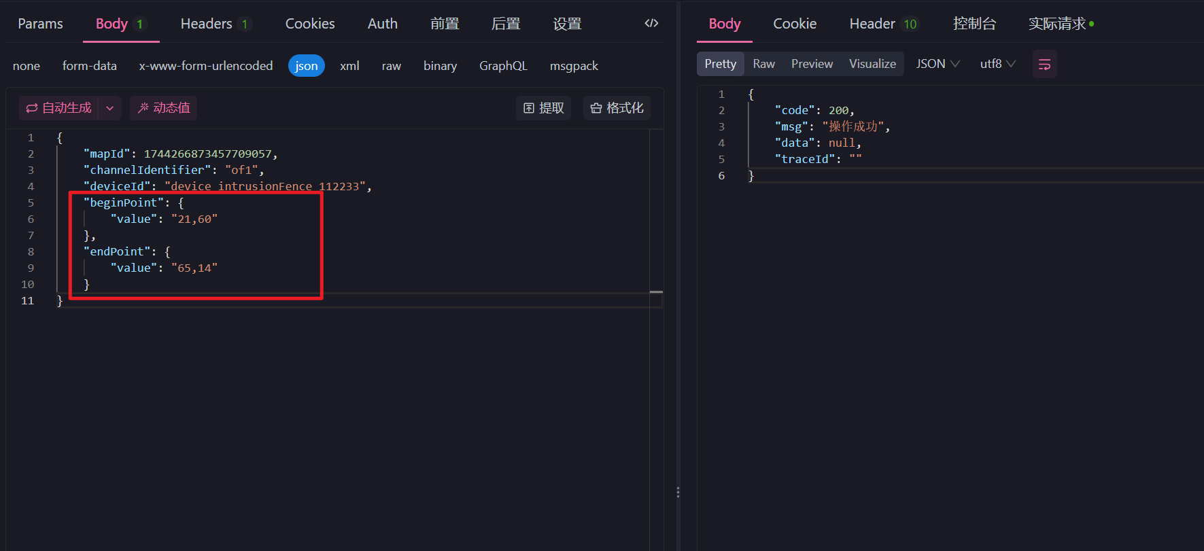
Task: Switch response view to Visualize
Action: coord(872,64)
